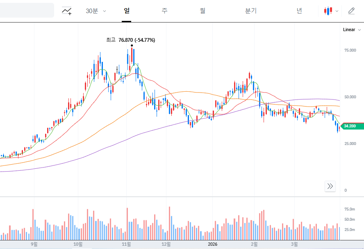Click the 50.000 price axis label
Viewport: 364px width, 249px height.
350,97
